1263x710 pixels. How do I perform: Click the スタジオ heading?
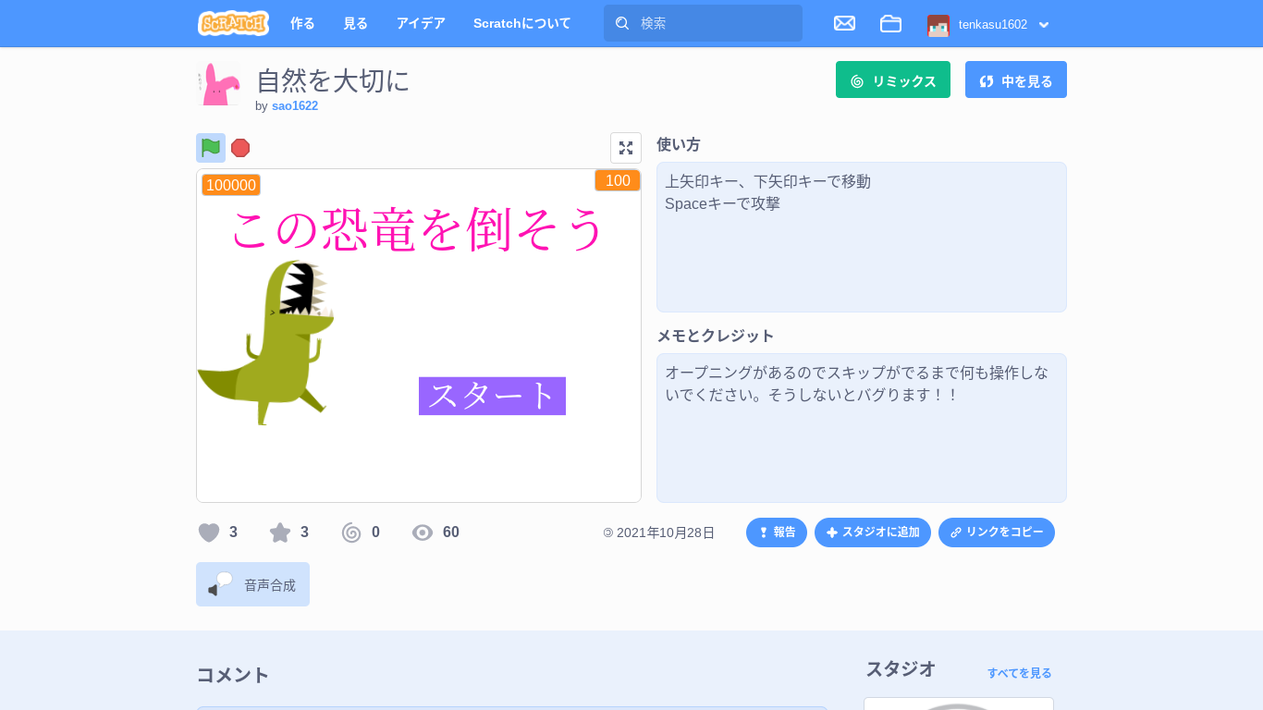click(901, 668)
